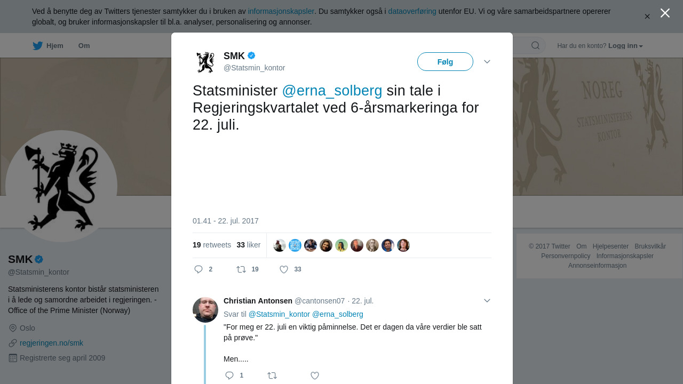Like Christian Antonsen's reply
Viewport: 683px width, 384px height.
(315, 375)
